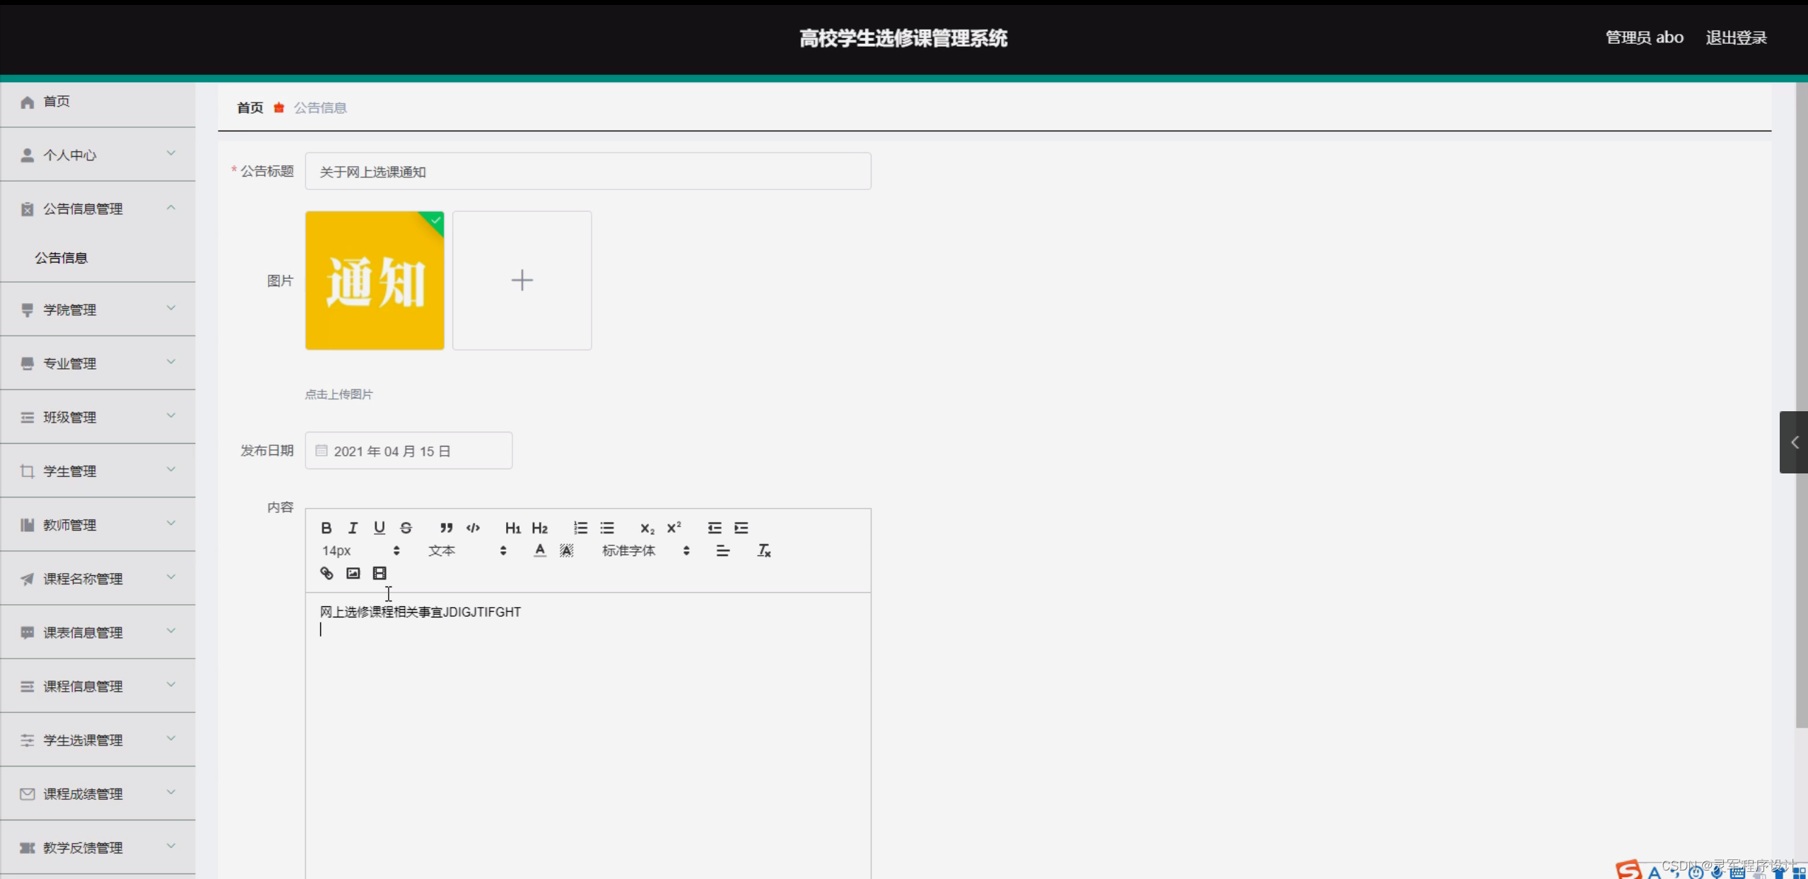This screenshot has height=879, width=1808.
Task: Click the 公告标题 input field
Action: [x=587, y=172]
